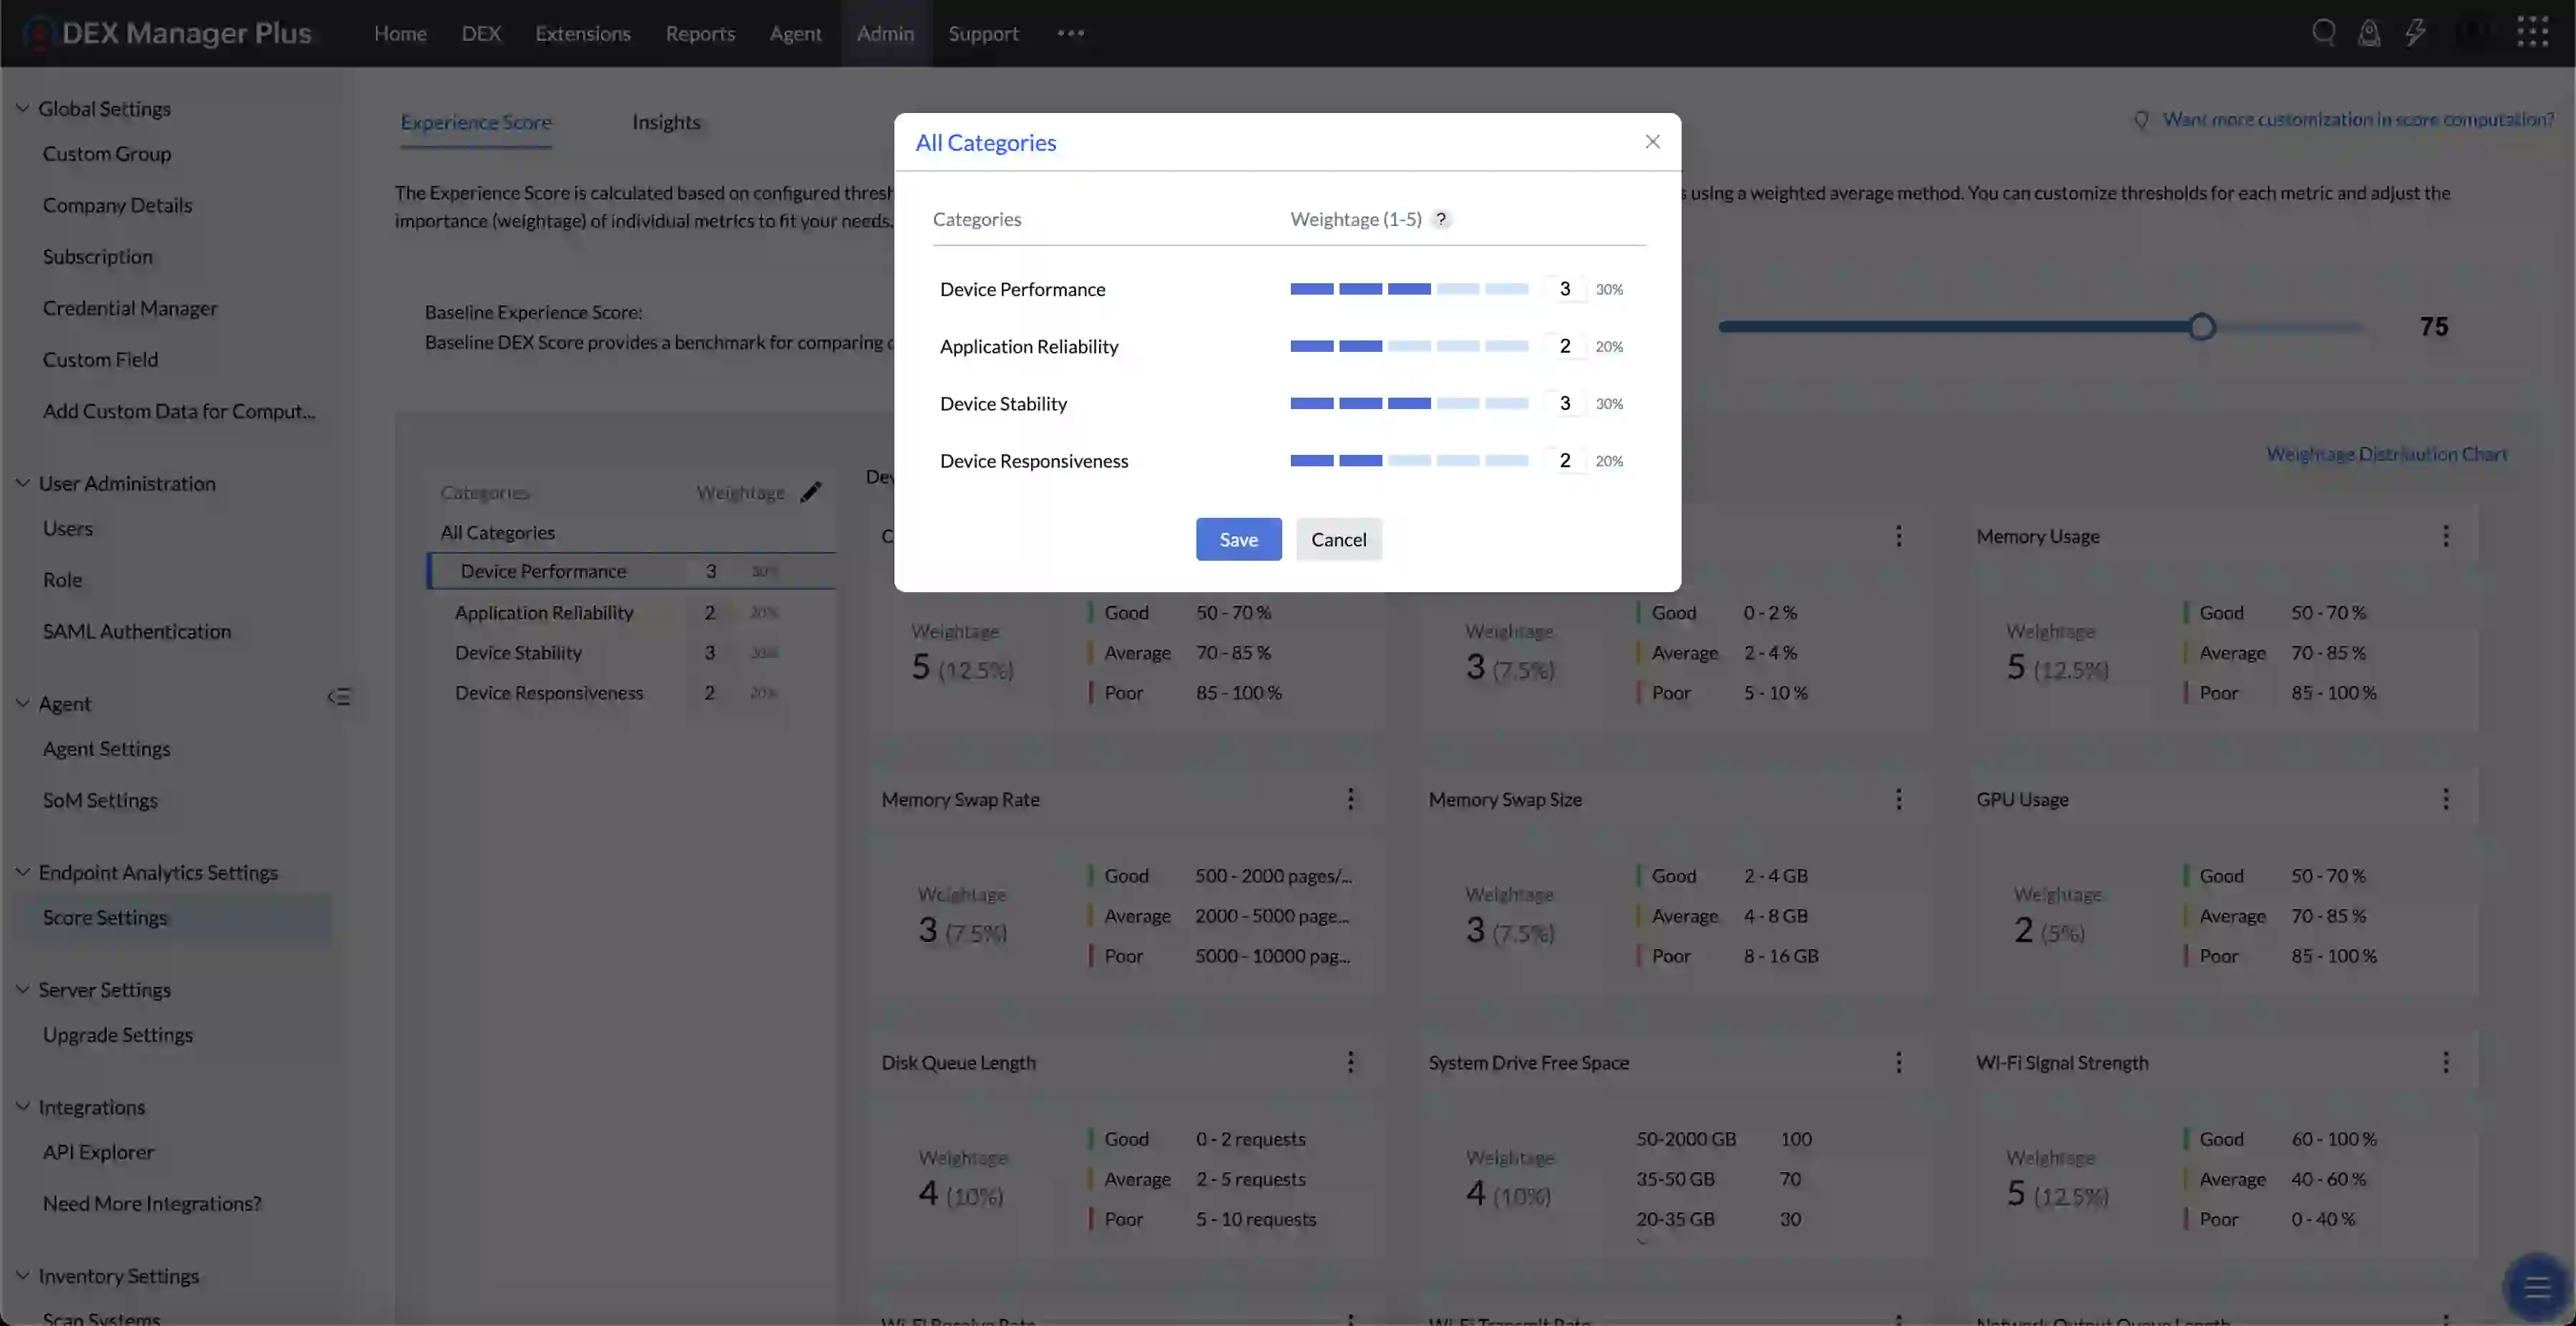Open the Weightage Distribution Chart link
This screenshot has height=1326, width=2576.
(2386, 453)
